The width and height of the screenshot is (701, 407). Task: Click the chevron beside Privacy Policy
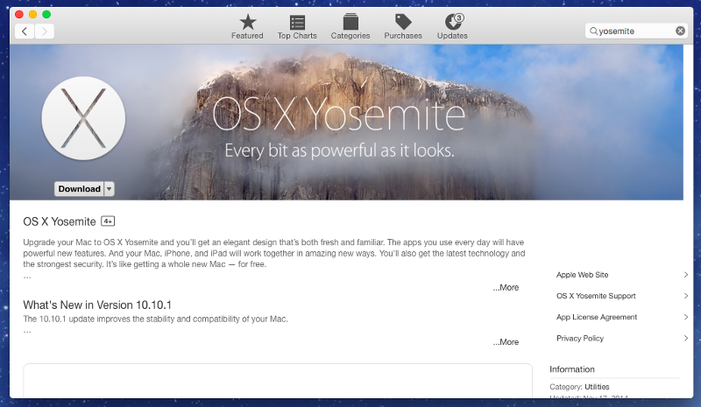686,338
